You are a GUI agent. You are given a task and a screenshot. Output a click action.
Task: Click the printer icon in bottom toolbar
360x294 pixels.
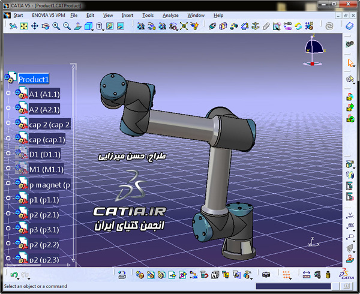pos(122,275)
